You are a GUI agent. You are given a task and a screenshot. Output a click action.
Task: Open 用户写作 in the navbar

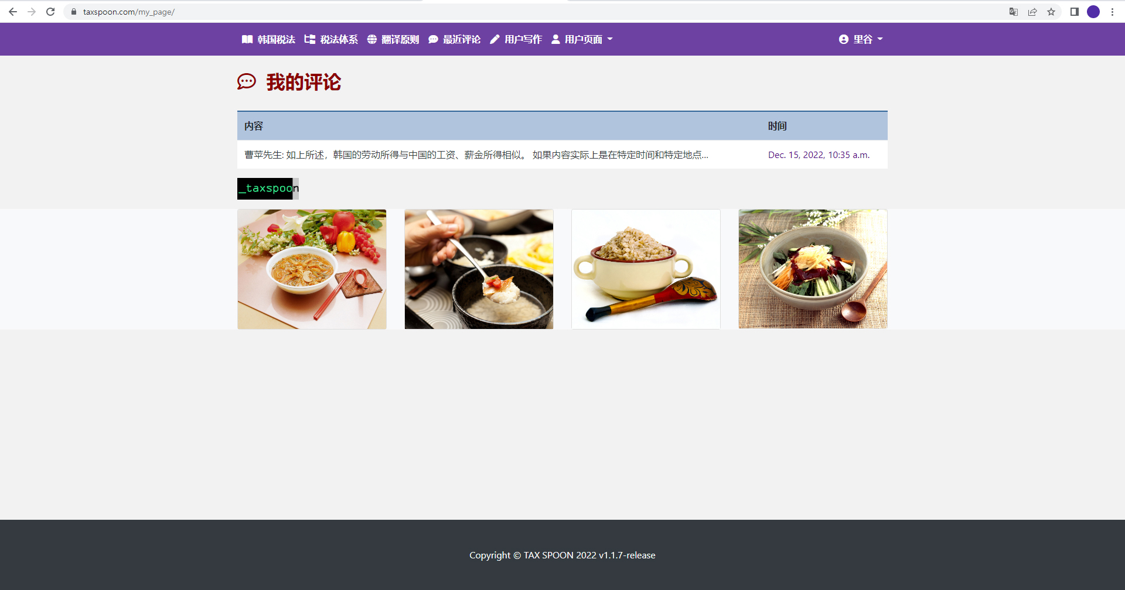tap(516, 39)
